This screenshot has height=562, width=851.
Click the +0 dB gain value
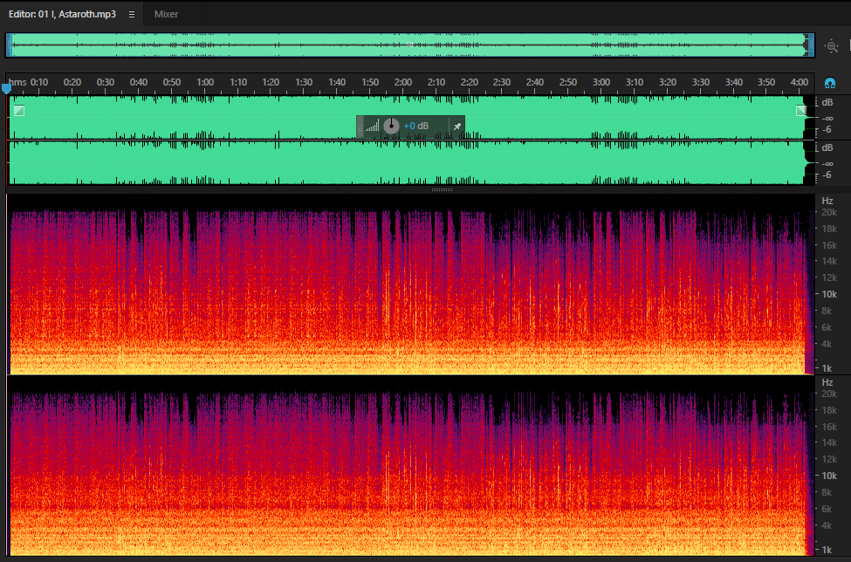[x=415, y=126]
